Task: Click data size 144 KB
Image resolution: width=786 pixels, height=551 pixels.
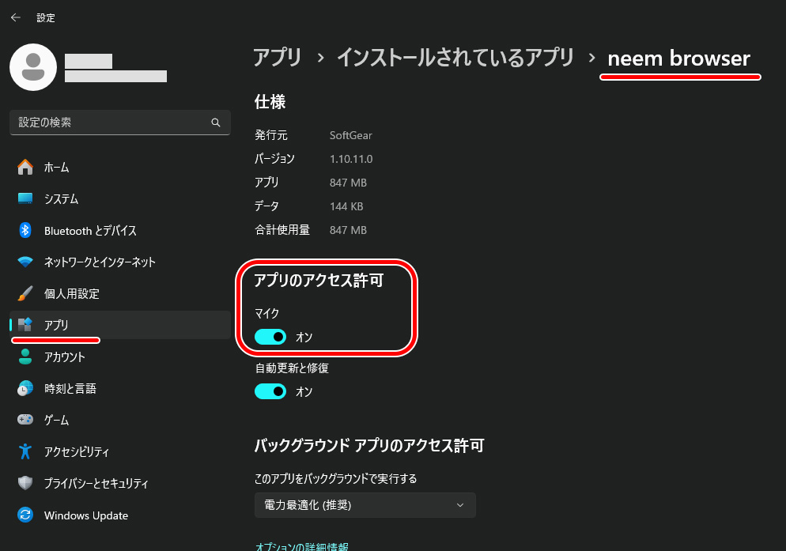Action: 346,206
